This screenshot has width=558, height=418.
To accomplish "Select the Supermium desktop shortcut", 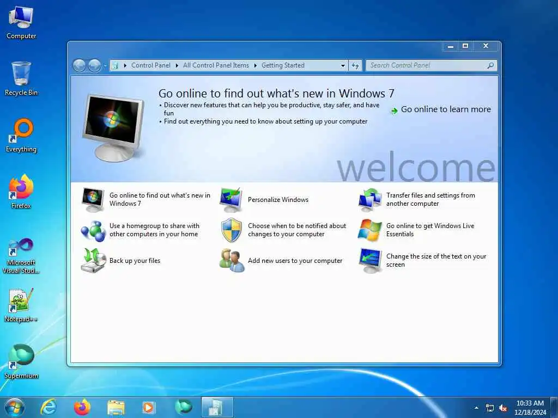I will click(x=21, y=361).
